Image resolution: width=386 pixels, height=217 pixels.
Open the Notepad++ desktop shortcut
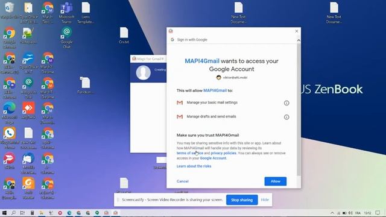[x=28, y=36]
